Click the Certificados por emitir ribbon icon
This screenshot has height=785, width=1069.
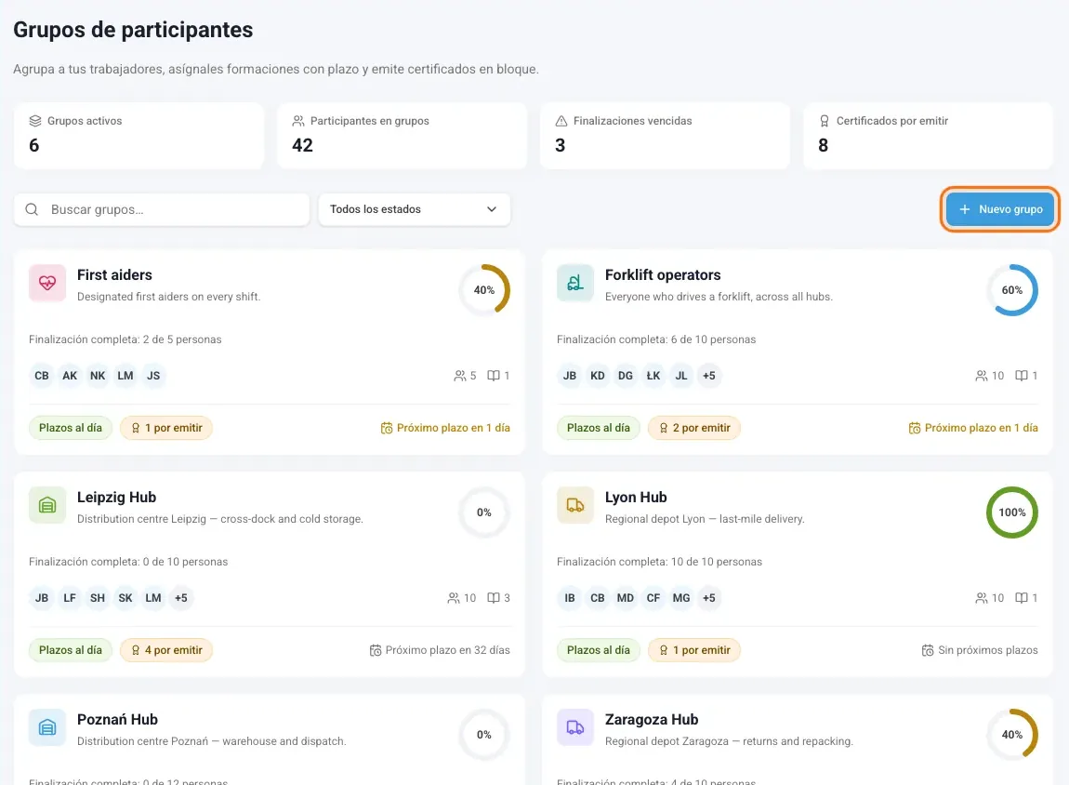[825, 121]
